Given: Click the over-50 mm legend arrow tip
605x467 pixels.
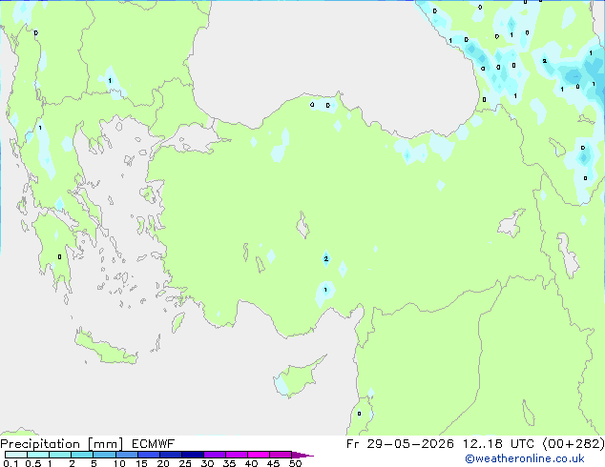Looking at the screenshot, I should pyautogui.click(x=302, y=455).
